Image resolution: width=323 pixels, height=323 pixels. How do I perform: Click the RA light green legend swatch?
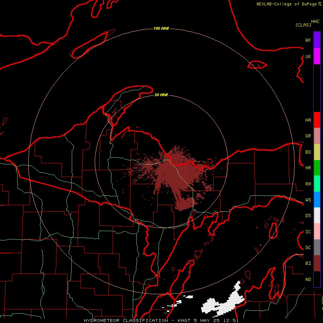click(317, 184)
